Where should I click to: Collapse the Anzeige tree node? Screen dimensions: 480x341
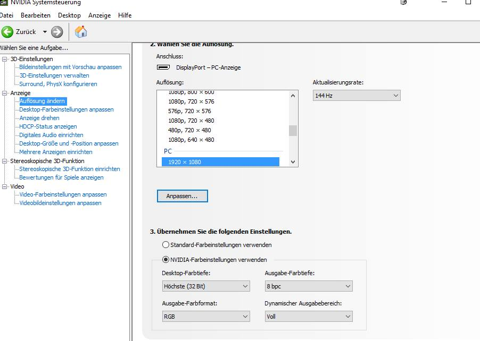(5, 93)
